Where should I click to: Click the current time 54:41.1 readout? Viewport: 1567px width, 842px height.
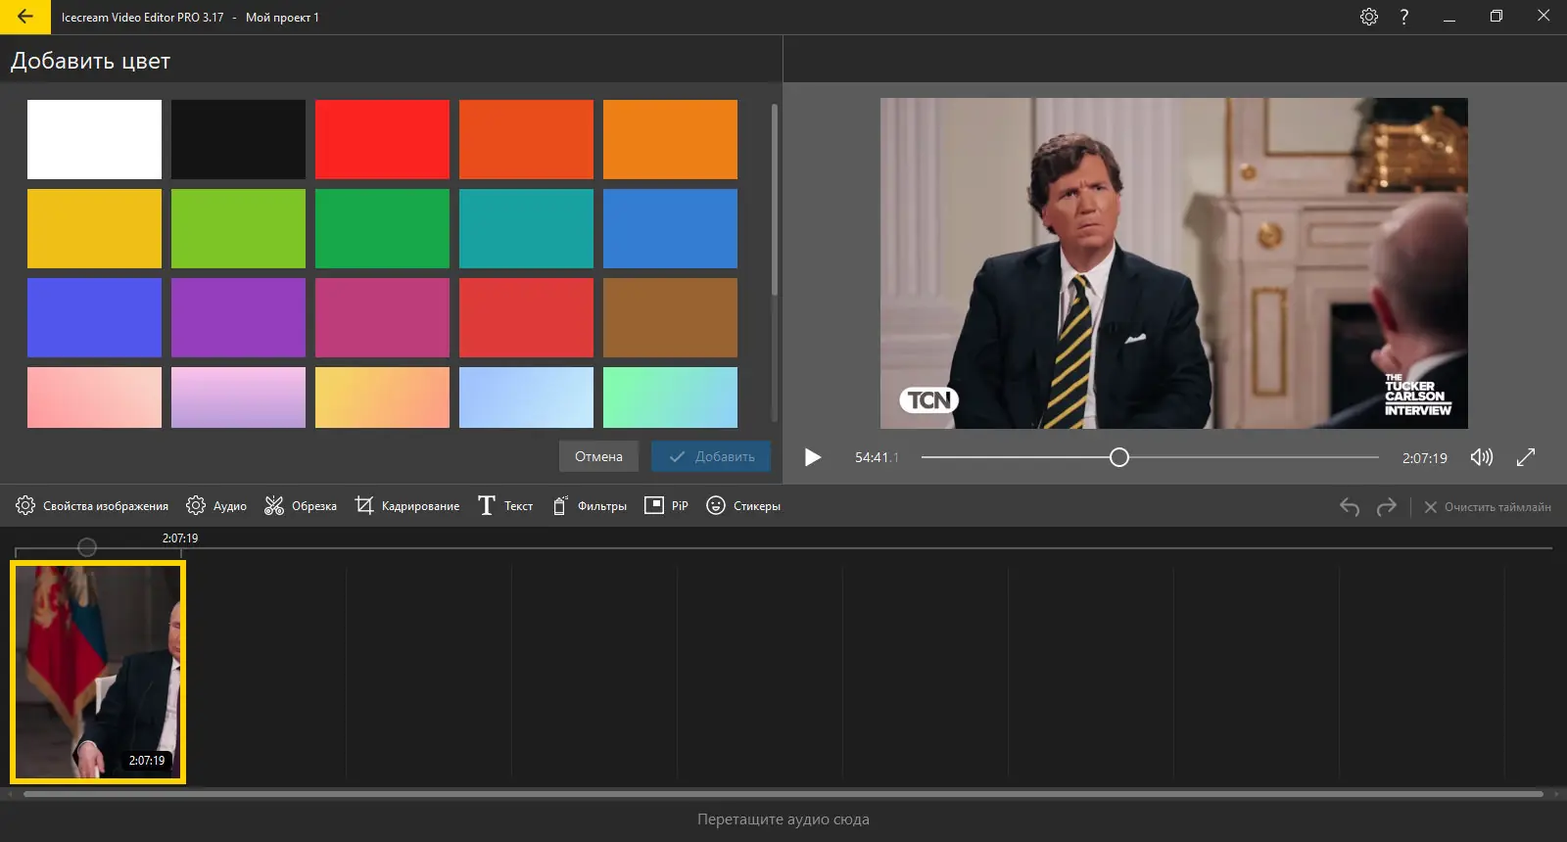877,457
